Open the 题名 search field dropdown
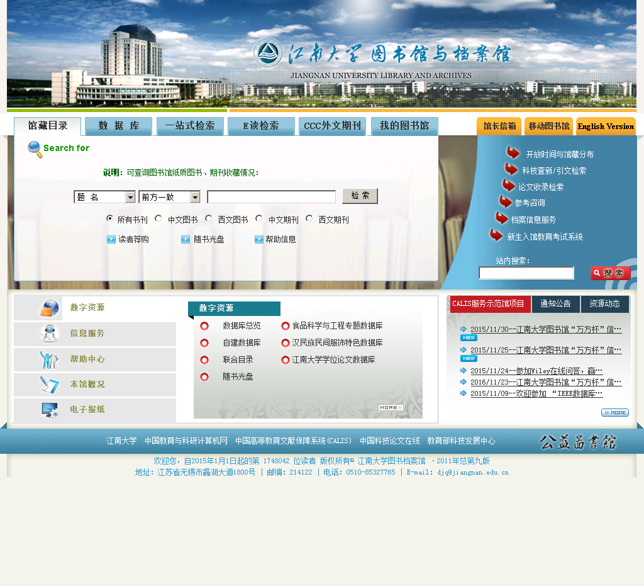The width and height of the screenshot is (644, 586). pos(105,197)
